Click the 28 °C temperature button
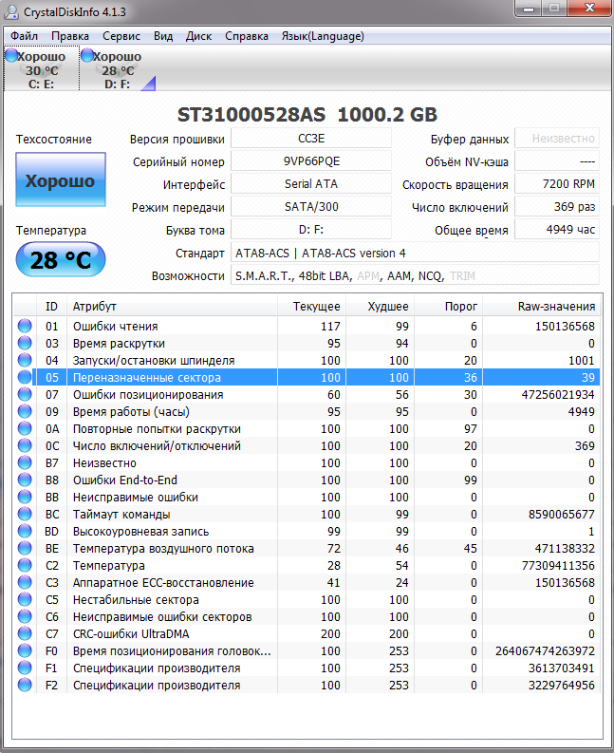Screen dimensions: 614x753 60,260
